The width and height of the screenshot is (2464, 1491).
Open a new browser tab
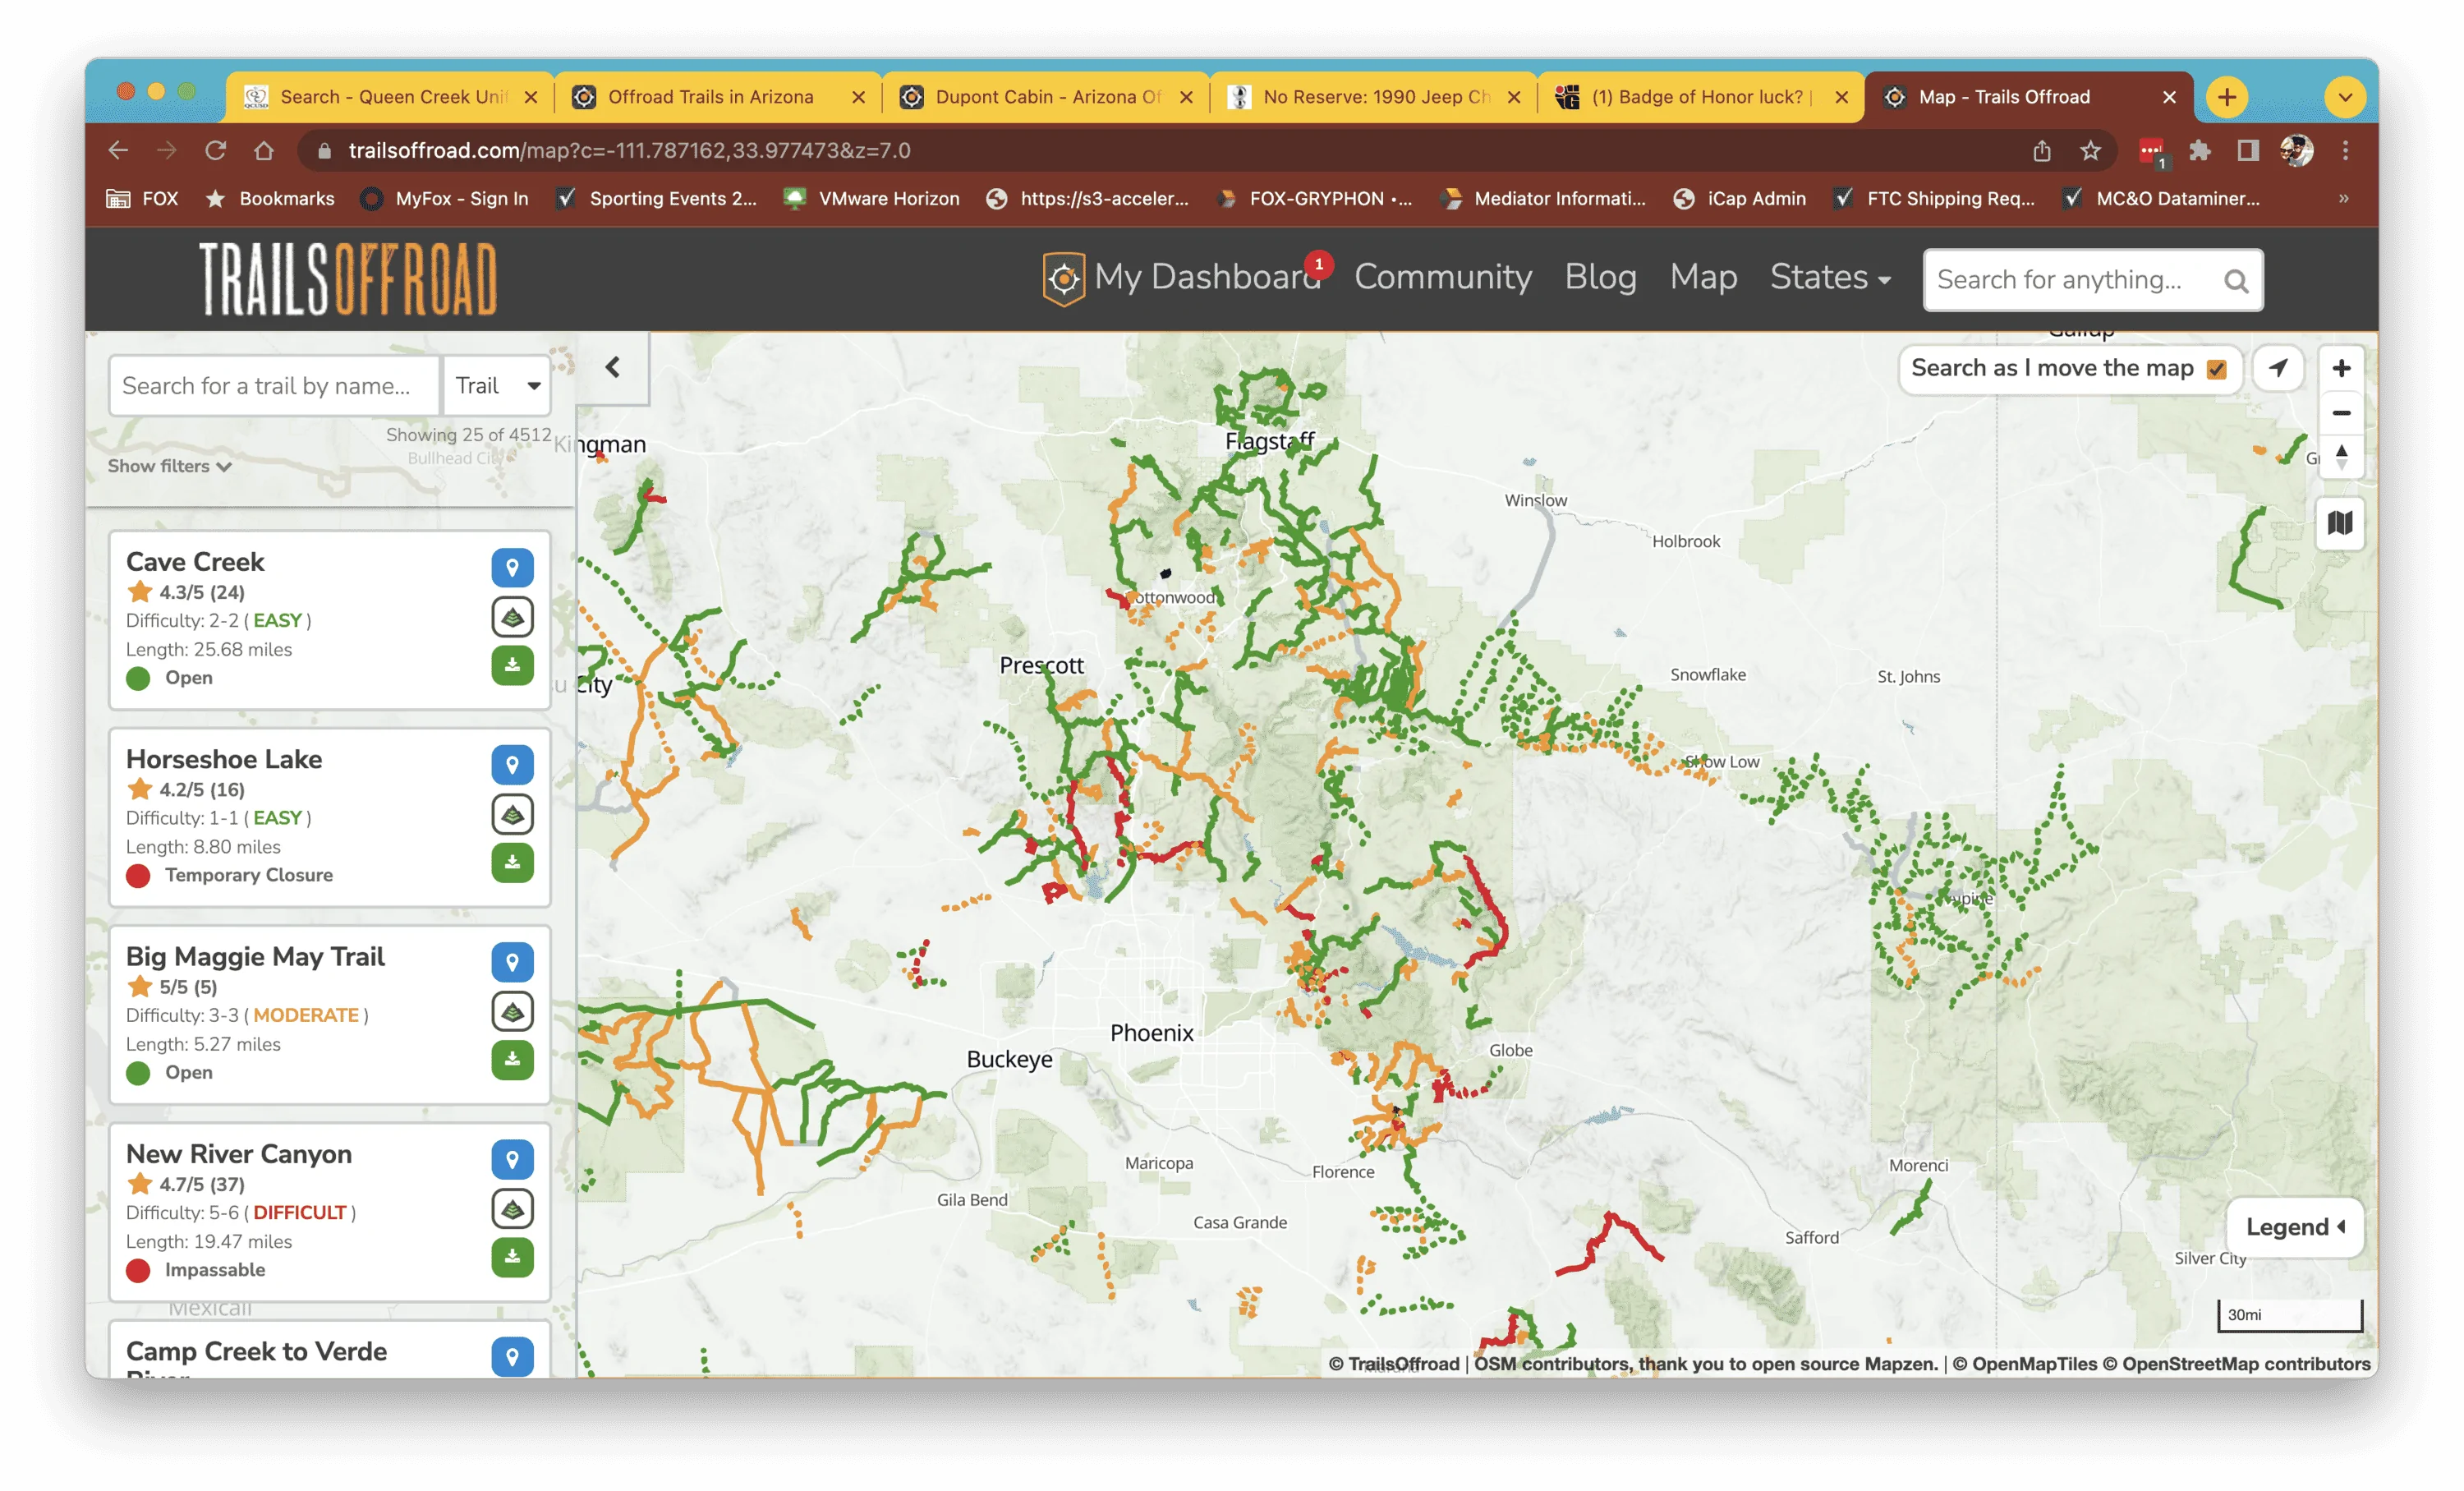2226,97
